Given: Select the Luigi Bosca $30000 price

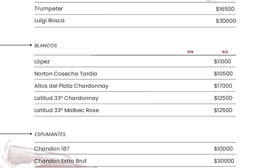Looking at the screenshot, I should [226, 21].
